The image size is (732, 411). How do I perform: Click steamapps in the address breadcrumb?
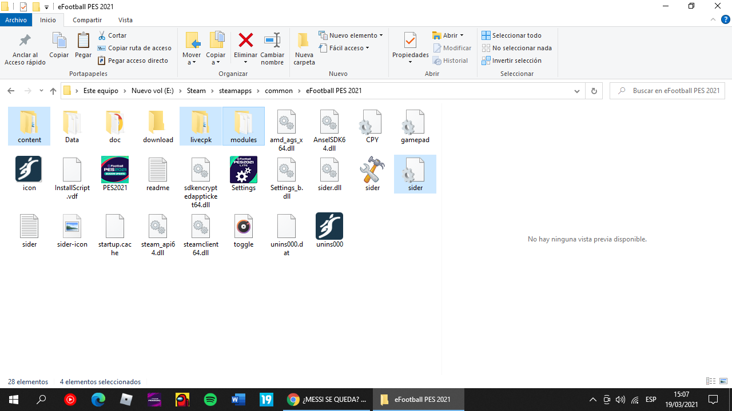pos(236,91)
